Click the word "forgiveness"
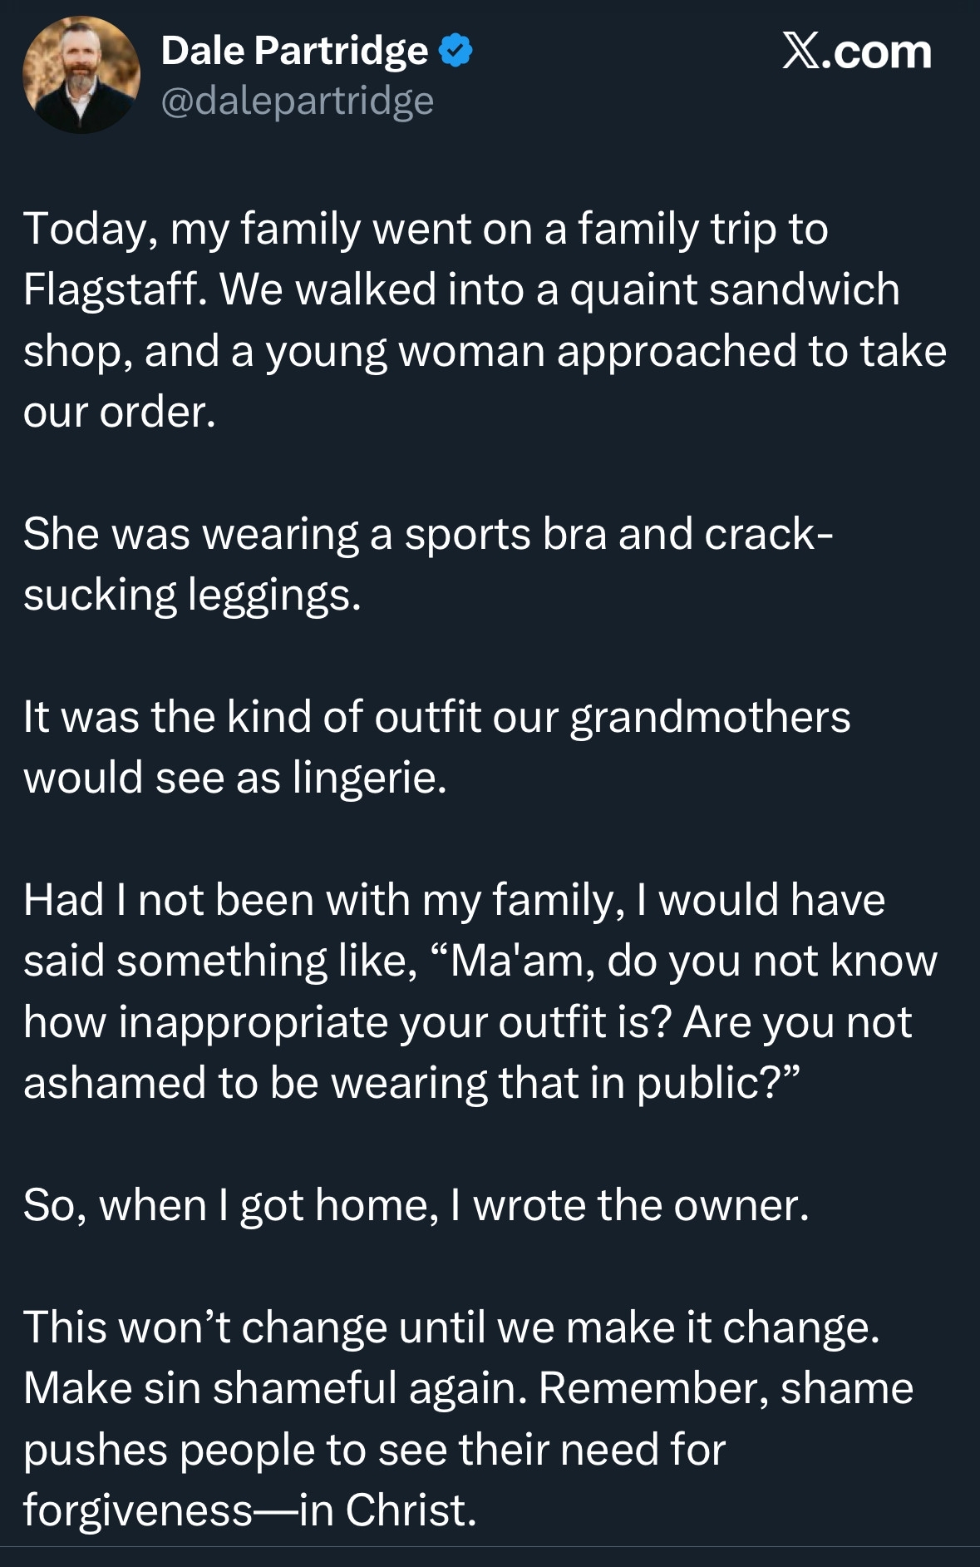This screenshot has width=980, height=1567. (138, 1510)
